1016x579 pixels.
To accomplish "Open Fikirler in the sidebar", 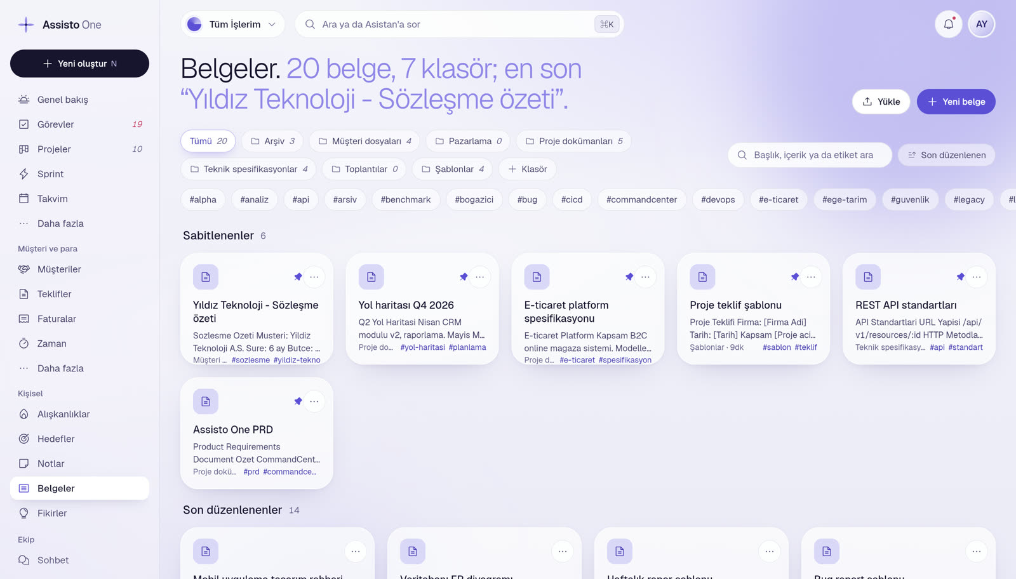I will pyautogui.click(x=79, y=513).
